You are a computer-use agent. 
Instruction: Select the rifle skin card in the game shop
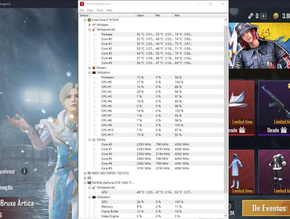click(274, 108)
